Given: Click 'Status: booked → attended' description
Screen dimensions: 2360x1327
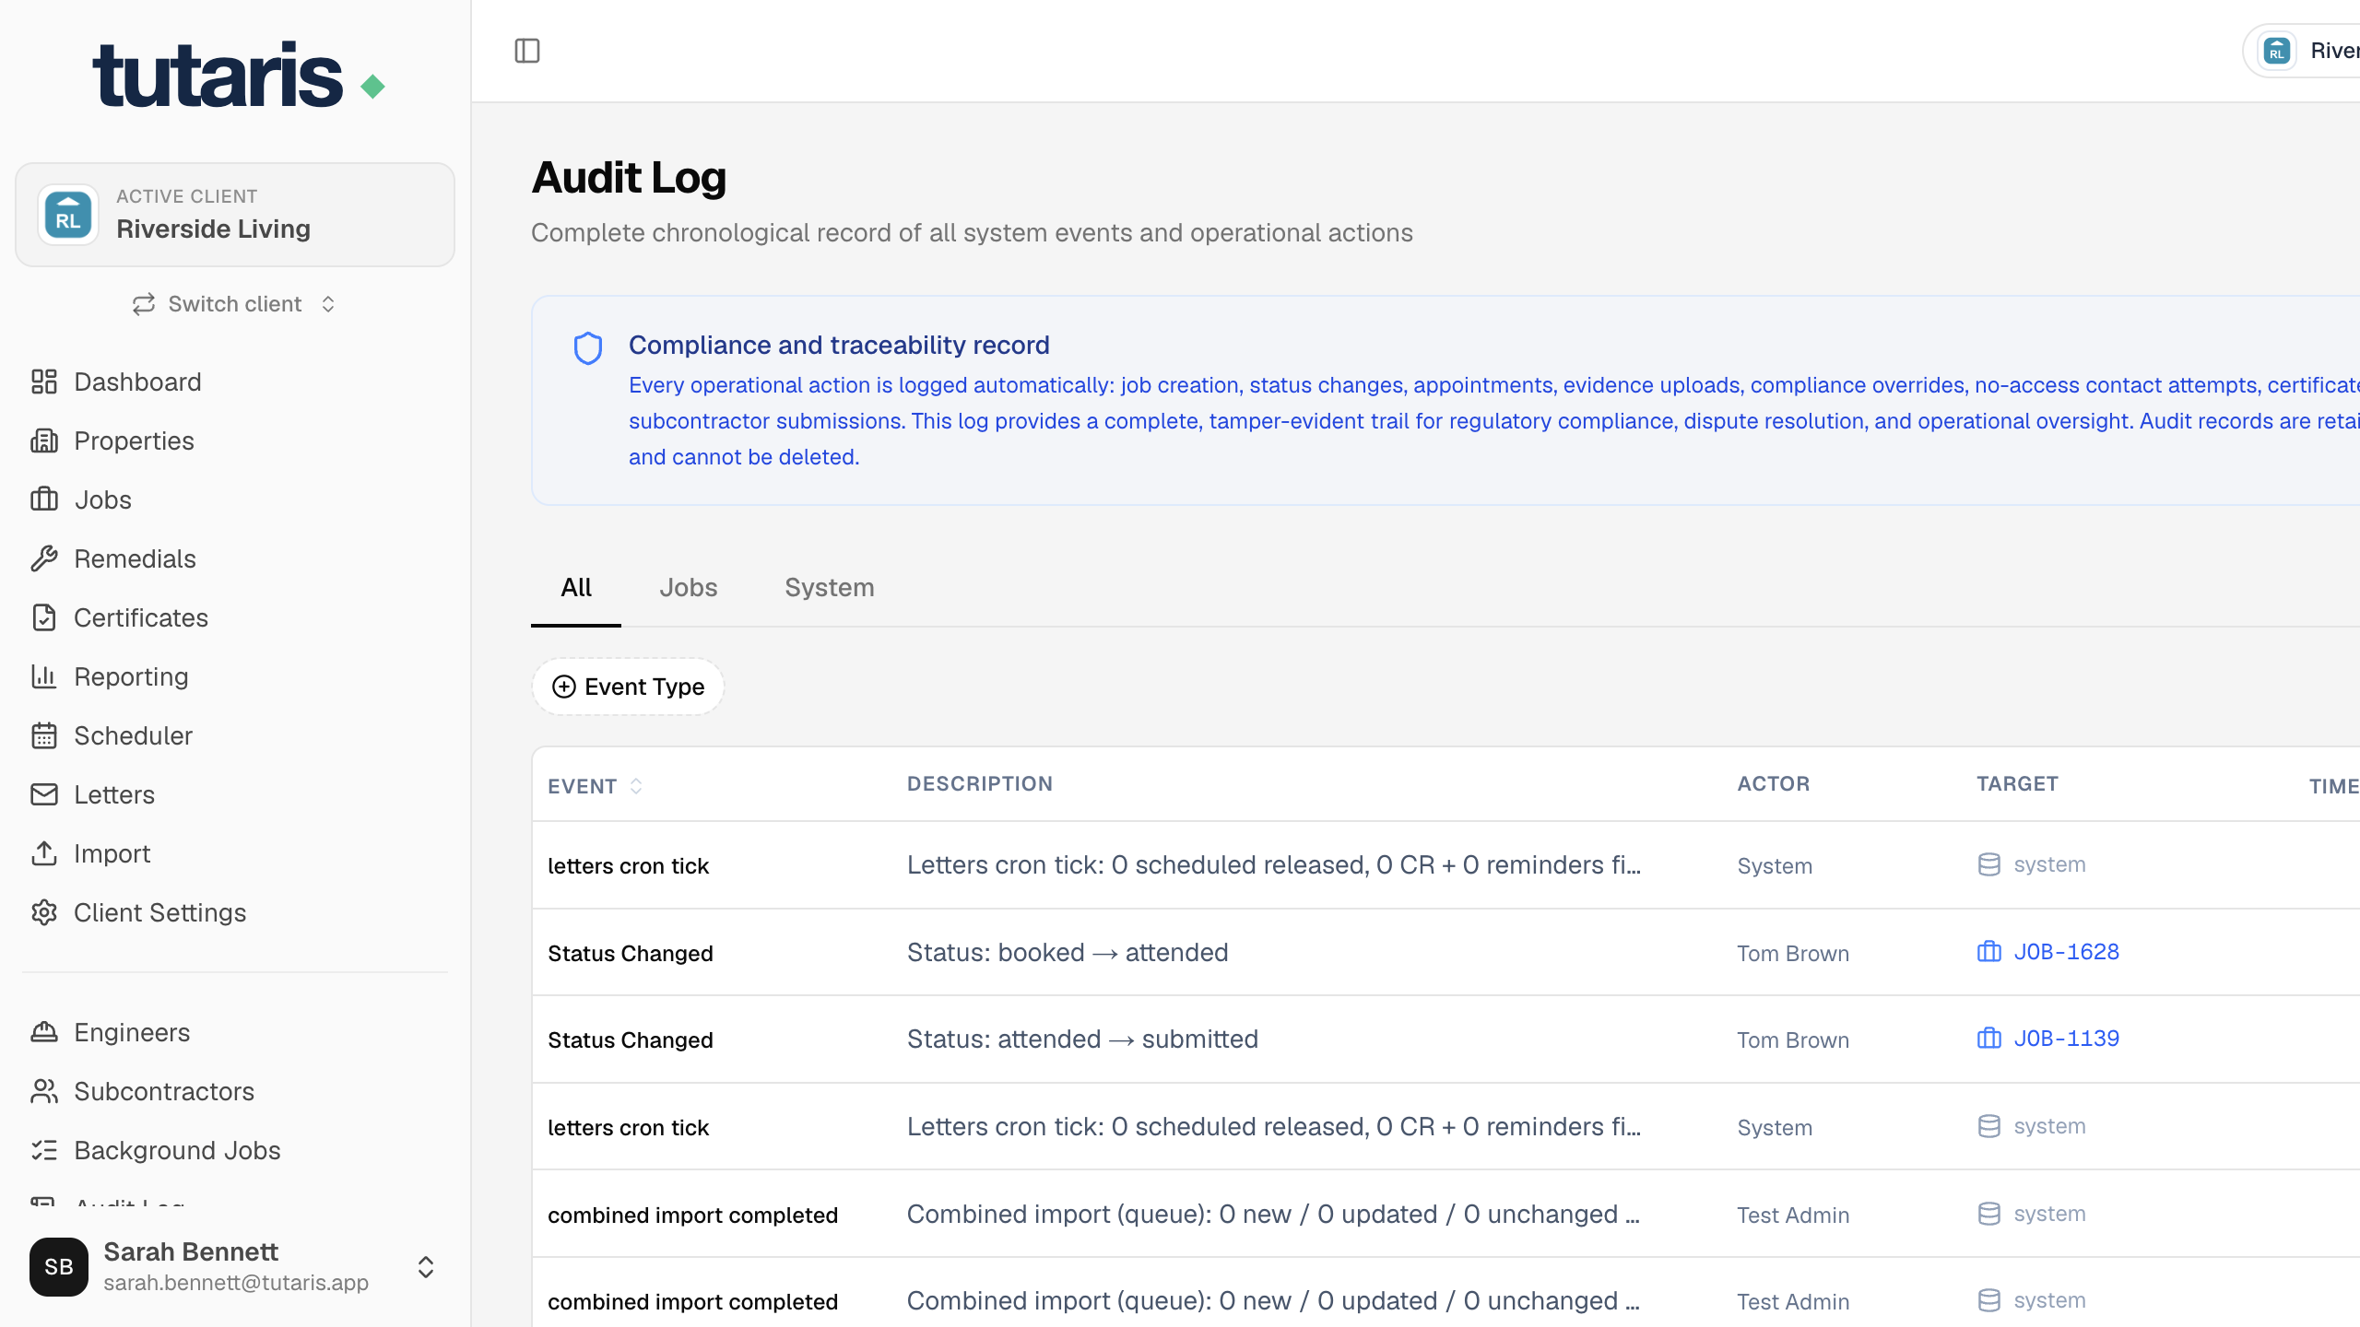Looking at the screenshot, I should 1068,952.
